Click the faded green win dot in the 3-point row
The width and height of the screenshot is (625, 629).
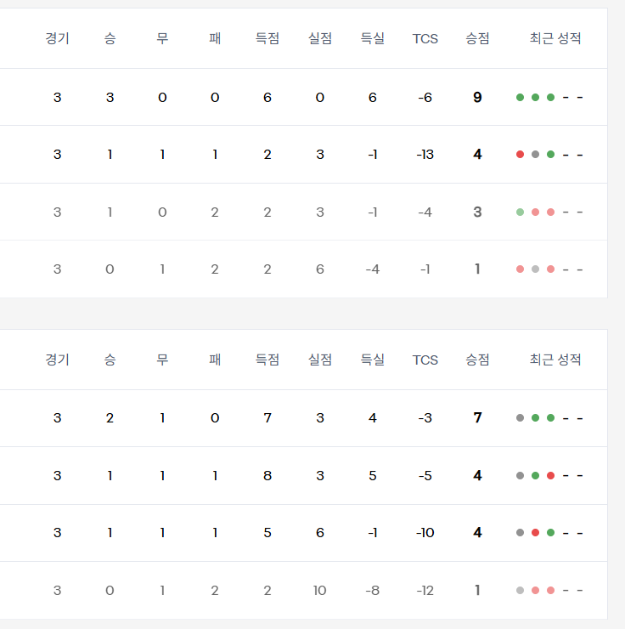tap(520, 212)
